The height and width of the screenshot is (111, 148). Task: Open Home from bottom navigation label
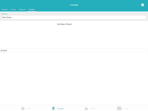pos(29,108)
